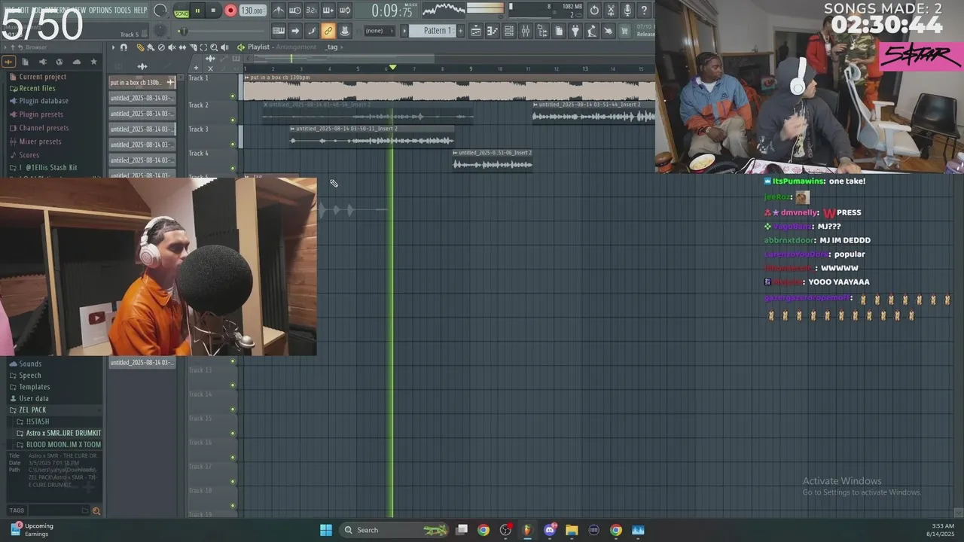
Task: Toggle overdub/blend recording icon
Action: pyautogui.click(x=328, y=11)
